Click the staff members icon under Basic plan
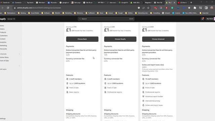Viewport: 215px width, 121px height. (x=67, y=79)
